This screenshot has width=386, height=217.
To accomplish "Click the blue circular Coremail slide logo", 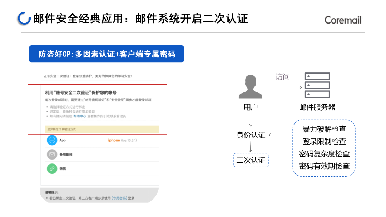I will [x=24, y=19].
